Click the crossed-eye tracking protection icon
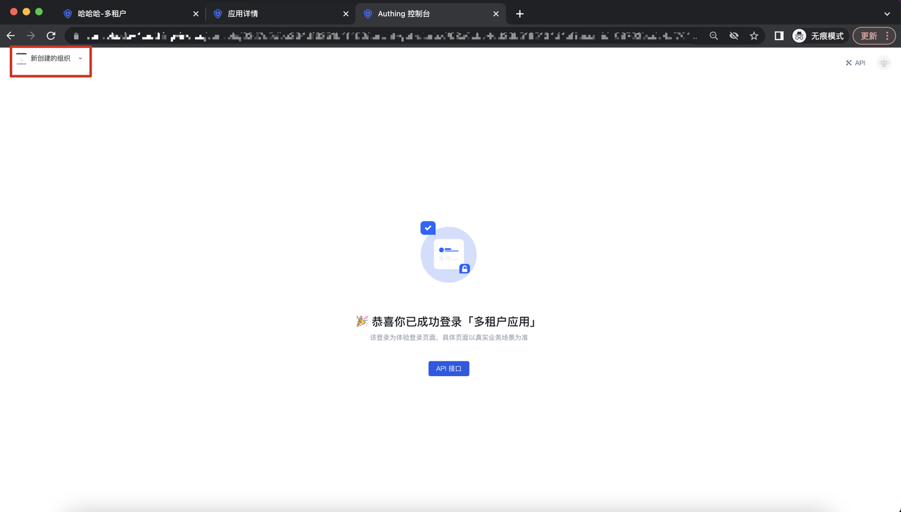Viewport: 901px width, 512px height. (733, 36)
